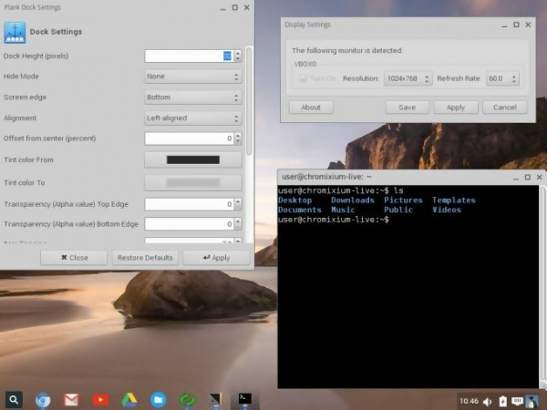Click the user avatar in system tray

532,401
